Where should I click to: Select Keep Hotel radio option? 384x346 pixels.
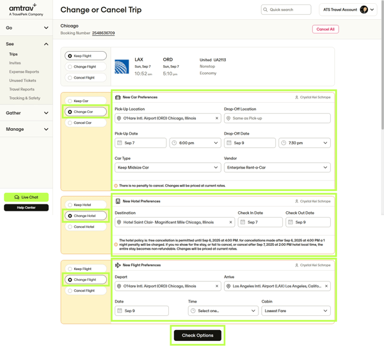coord(70,205)
